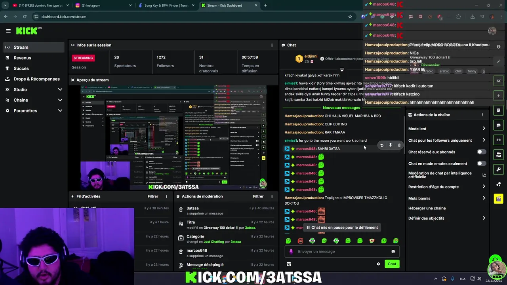
Task: Resume chat via the paused scrolling banner
Action: point(342,228)
